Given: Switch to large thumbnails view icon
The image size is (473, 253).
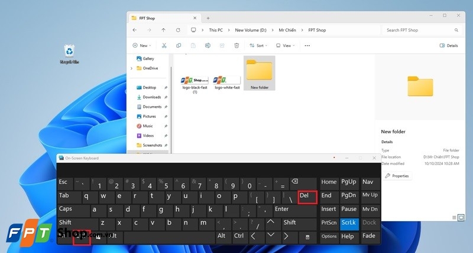Looking at the screenshot, I should (x=461, y=218).
